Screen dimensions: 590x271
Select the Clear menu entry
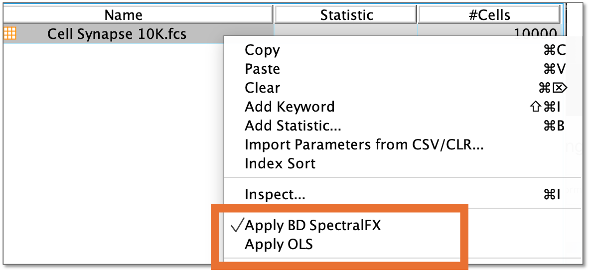click(x=263, y=88)
